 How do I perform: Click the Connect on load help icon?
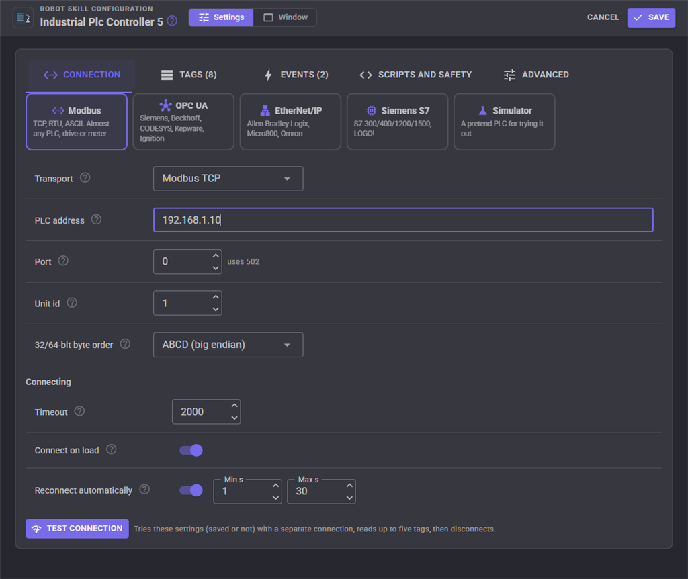[x=112, y=449]
